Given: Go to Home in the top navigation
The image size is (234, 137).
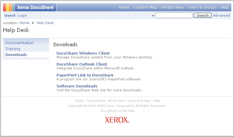Looking at the screenshot, I should (x=124, y=7).
